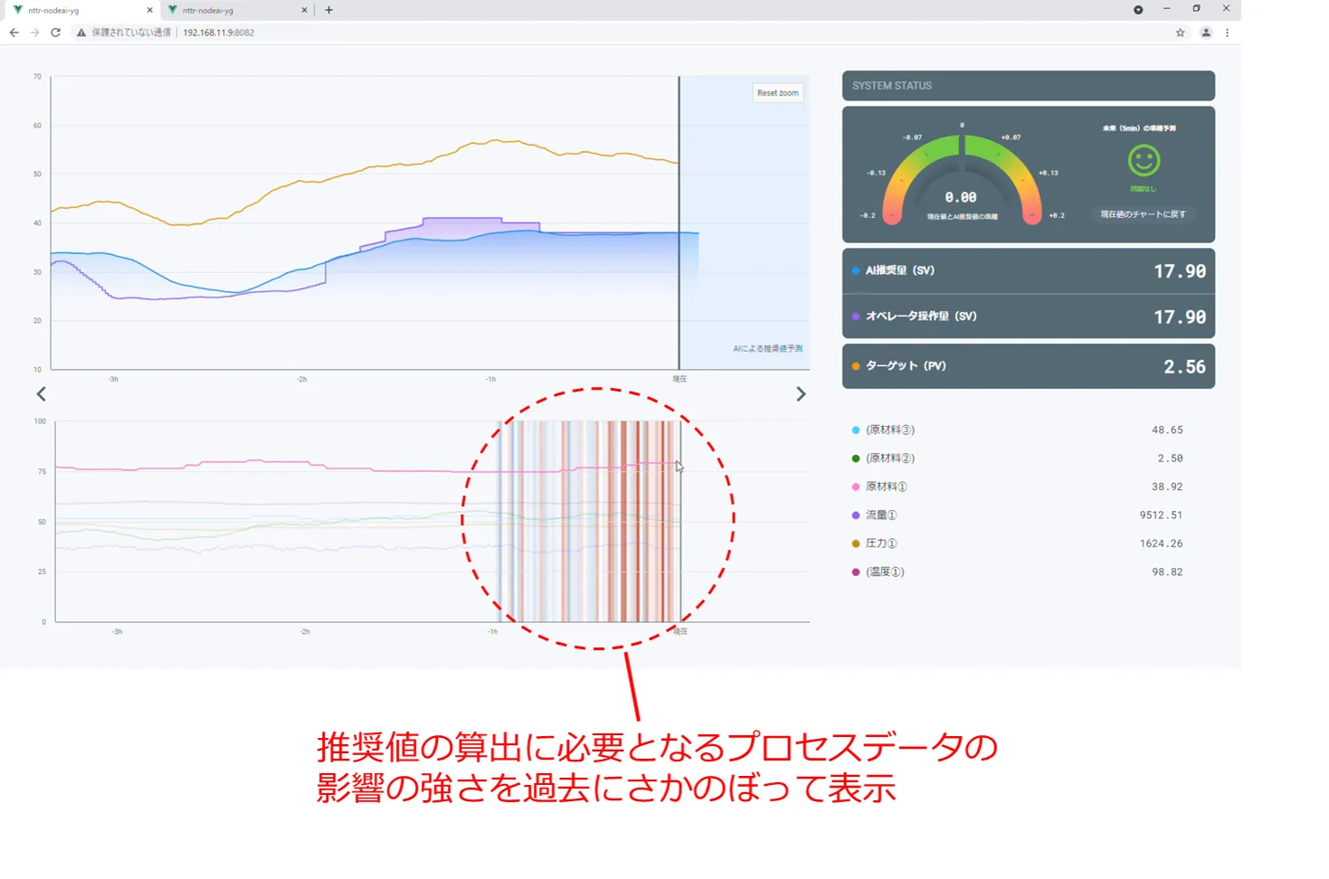Image resolution: width=1329 pixels, height=879 pixels.
Task: Click the green smiley face status icon
Action: [x=1144, y=161]
